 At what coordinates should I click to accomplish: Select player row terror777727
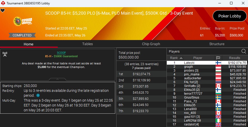pyautogui.click(x=207, y=94)
